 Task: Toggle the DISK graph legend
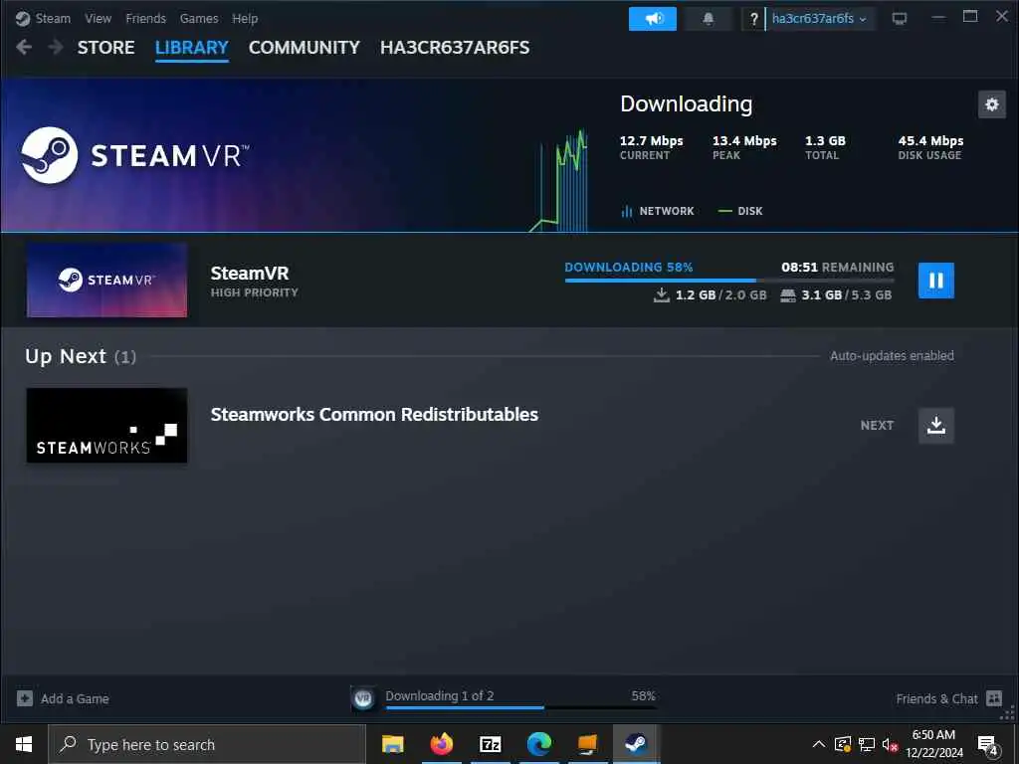(740, 211)
